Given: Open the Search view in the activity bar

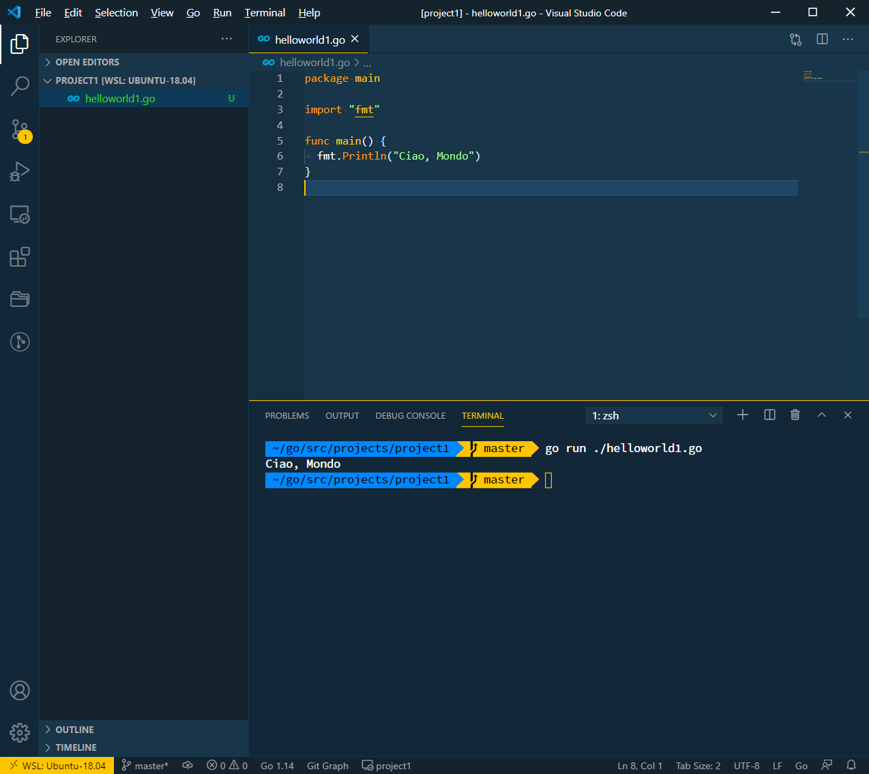Looking at the screenshot, I should (20, 86).
